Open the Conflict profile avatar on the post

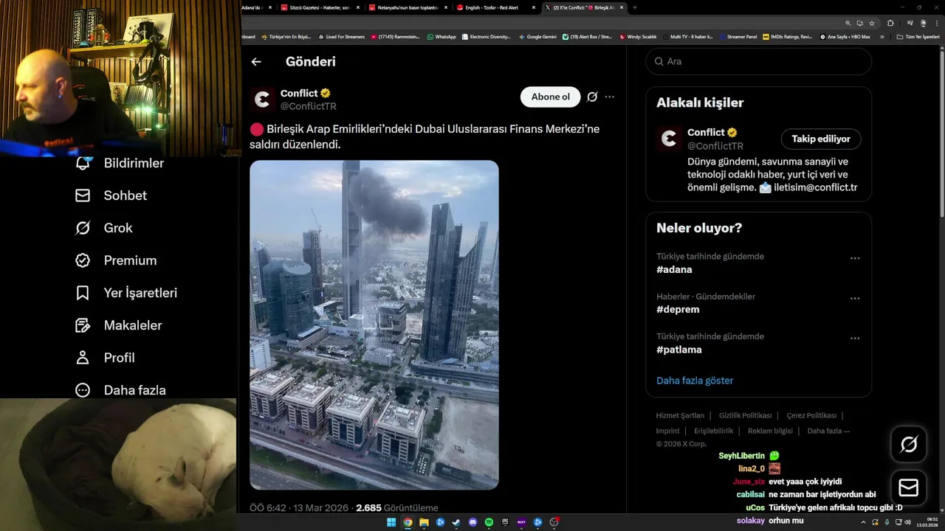262,100
